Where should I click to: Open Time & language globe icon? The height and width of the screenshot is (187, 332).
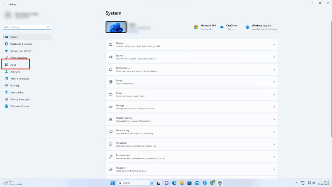(x=6, y=79)
